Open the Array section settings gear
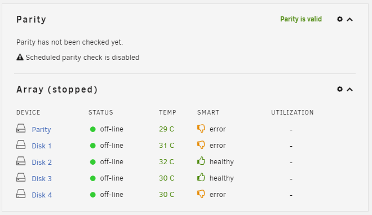Viewport: 372px width, 215px height. click(340, 89)
